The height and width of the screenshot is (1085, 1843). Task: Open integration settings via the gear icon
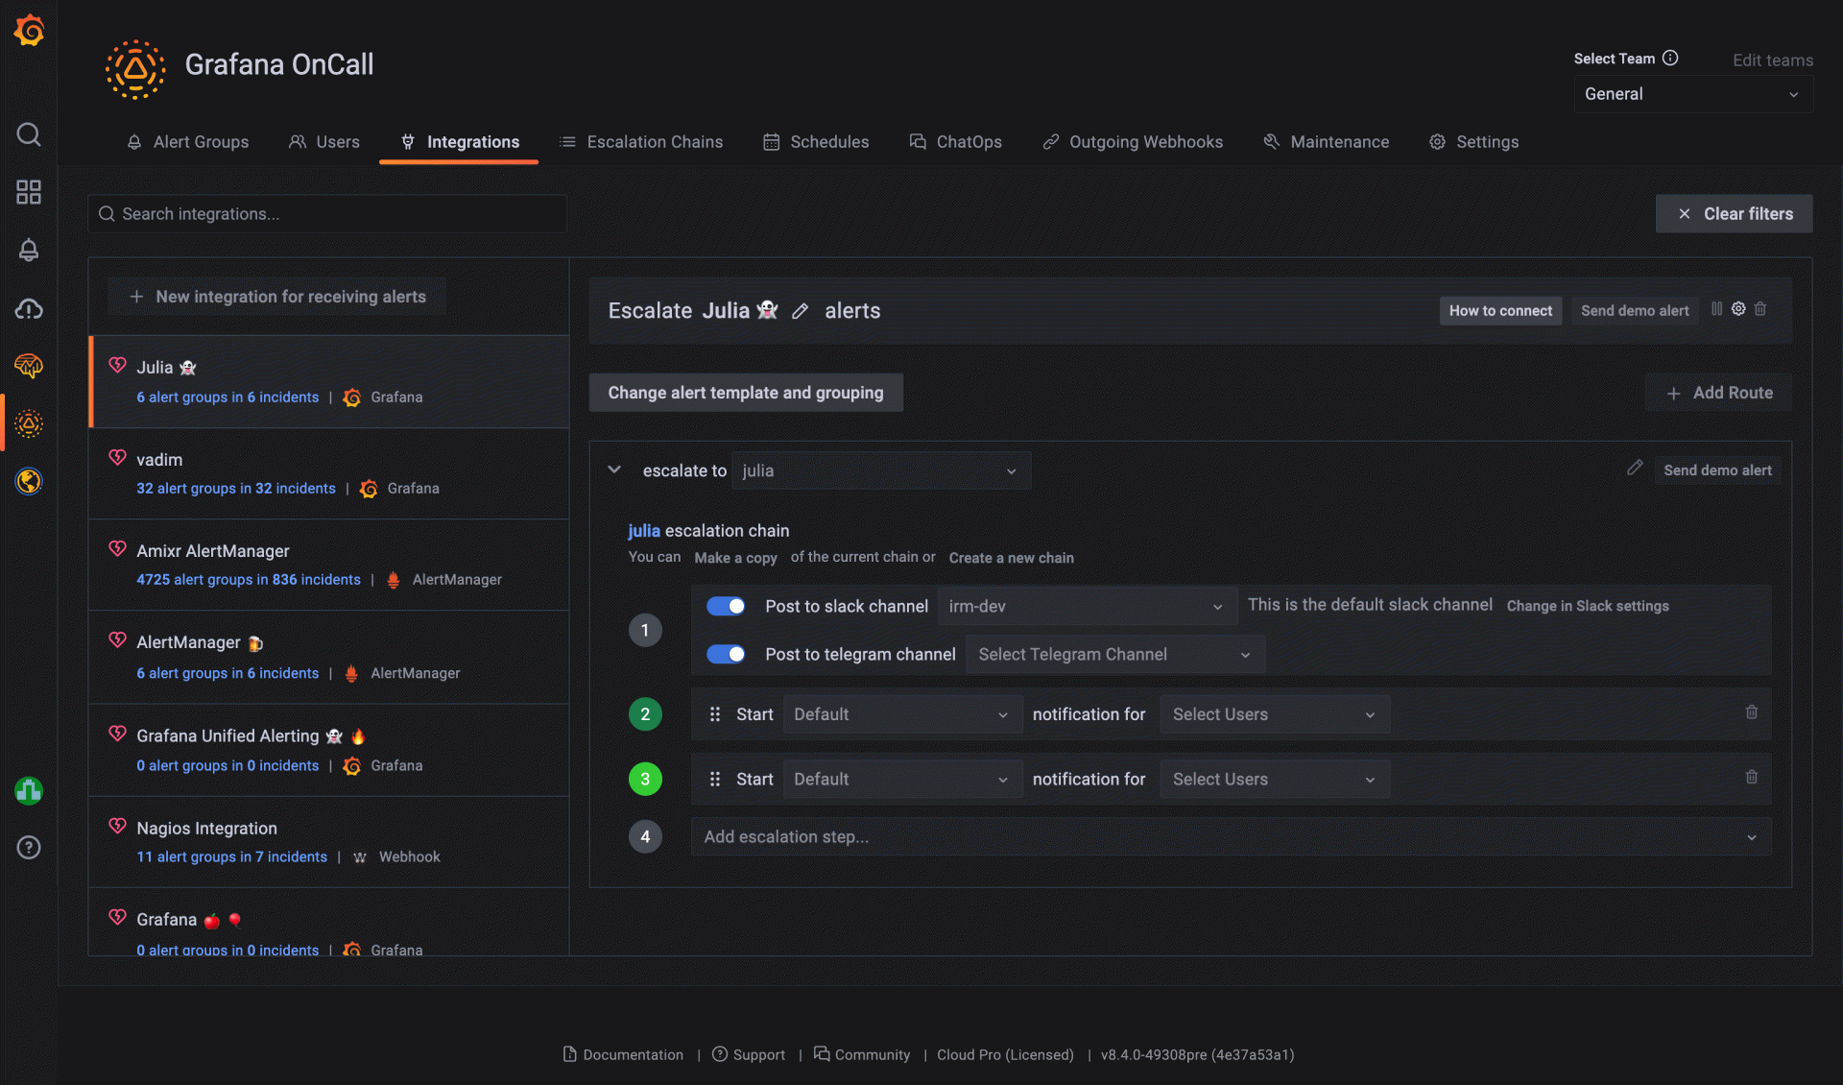coord(1738,309)
